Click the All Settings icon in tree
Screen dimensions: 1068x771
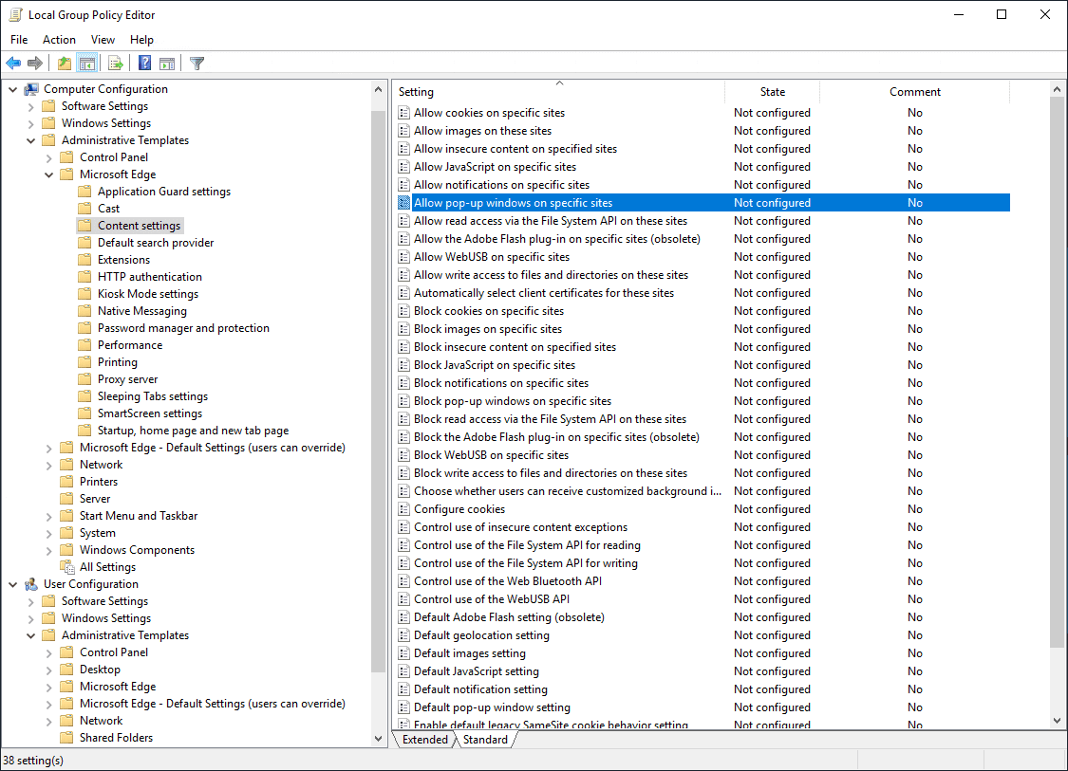(x=66, y=567)
